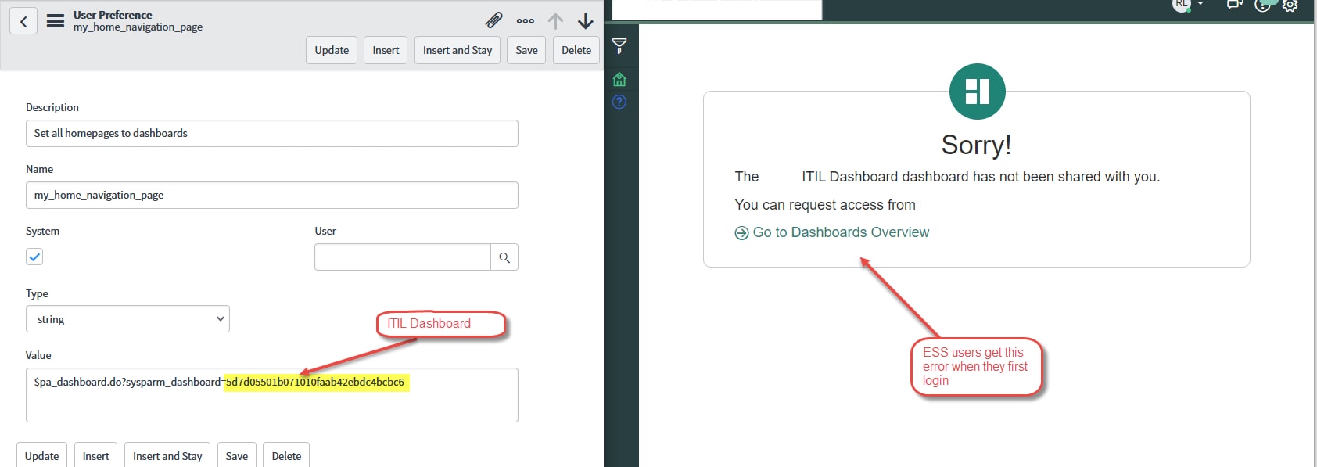
Task: Open the Type dropdown showing string
Action: pos(127,319)
